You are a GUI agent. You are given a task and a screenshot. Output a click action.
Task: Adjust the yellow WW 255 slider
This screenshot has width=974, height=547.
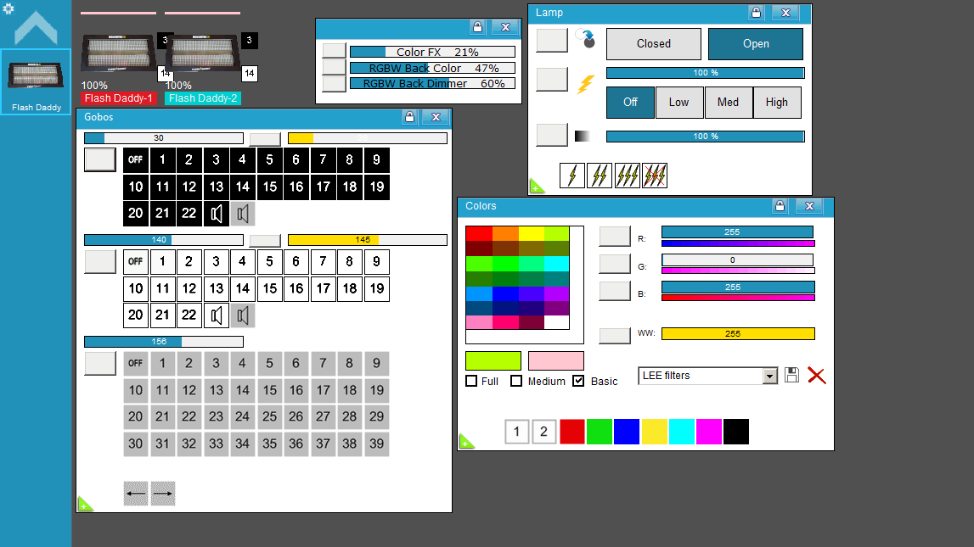click(738, 333)
